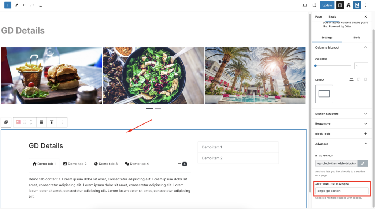Switch to the Page tab
The width and height of the screenshot is (375, 209).
pyautogui.click(x=318, y=17)
